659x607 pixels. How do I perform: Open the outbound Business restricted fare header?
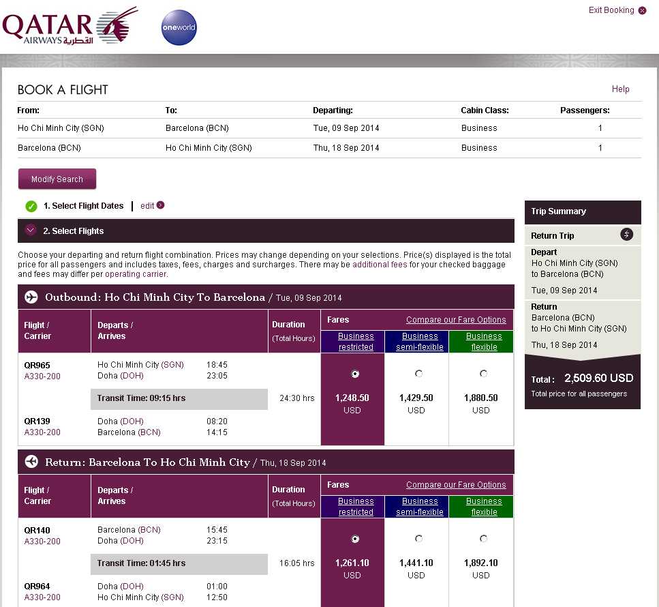click(356, 342)
